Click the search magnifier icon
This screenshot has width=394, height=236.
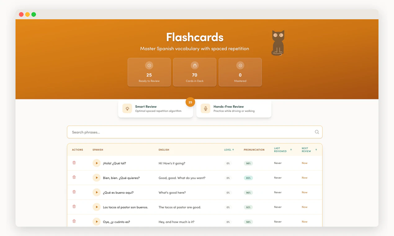point(317,132)
